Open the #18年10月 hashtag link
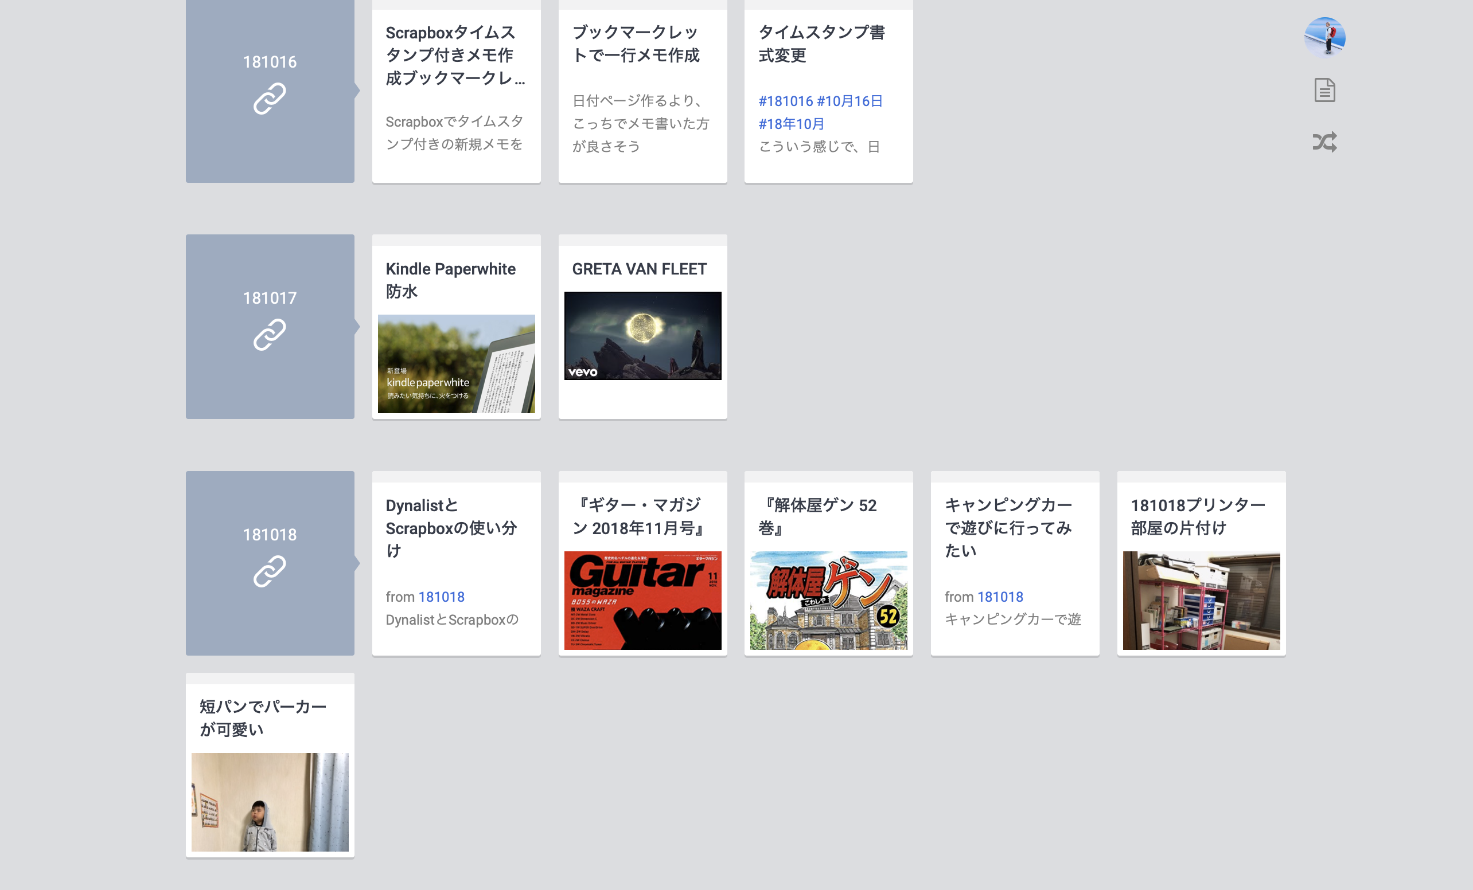Screen dimensions: 1473x890 [791, 124]
